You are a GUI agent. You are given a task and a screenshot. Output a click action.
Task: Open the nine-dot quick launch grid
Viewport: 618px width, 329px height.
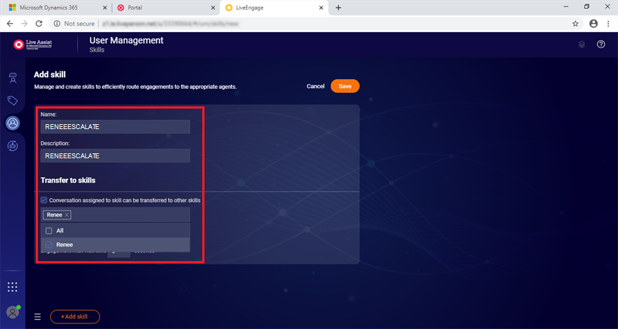12,287
